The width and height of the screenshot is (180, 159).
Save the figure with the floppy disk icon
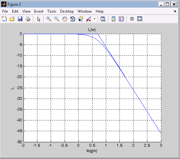pos(20,19)
